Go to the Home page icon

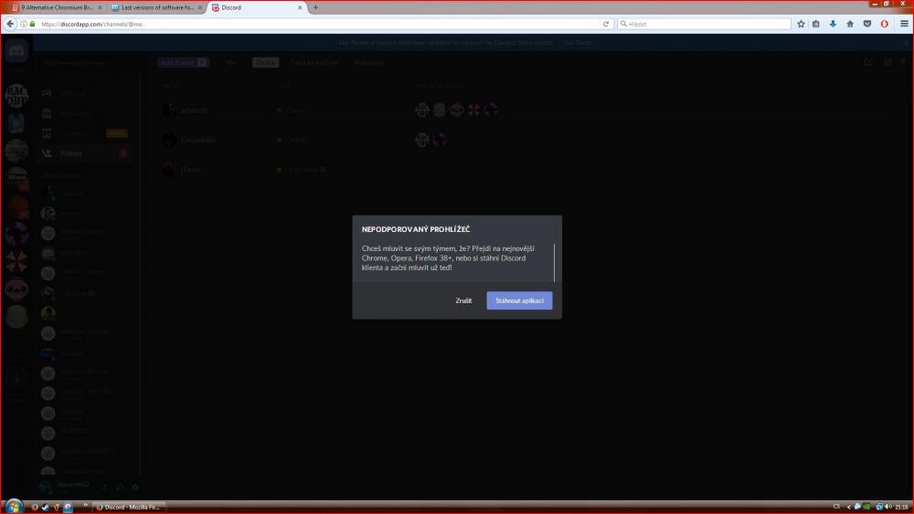tap(850, 24)
